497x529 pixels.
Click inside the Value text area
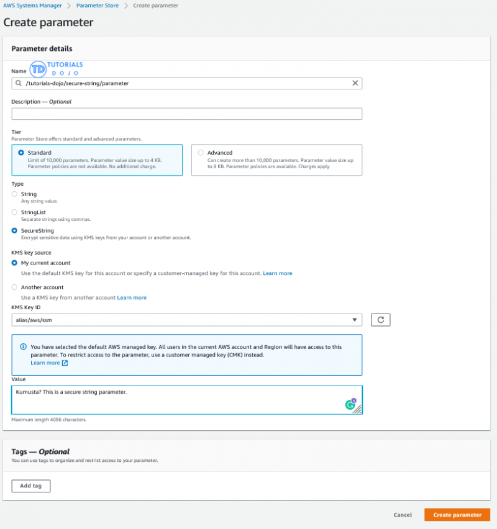click(x=174, y=400)
